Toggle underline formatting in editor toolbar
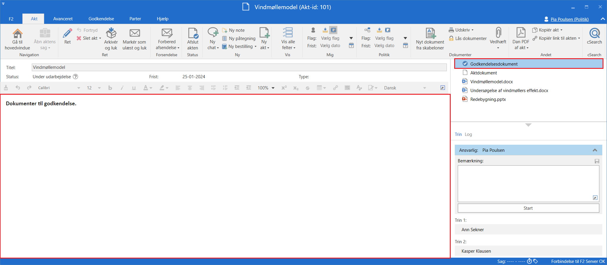 pyautogui.click(x=134, y=88)
